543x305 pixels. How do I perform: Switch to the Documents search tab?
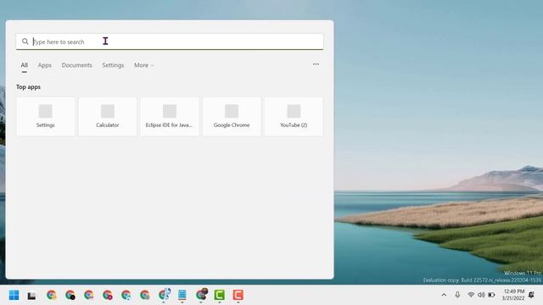point(77,65)
